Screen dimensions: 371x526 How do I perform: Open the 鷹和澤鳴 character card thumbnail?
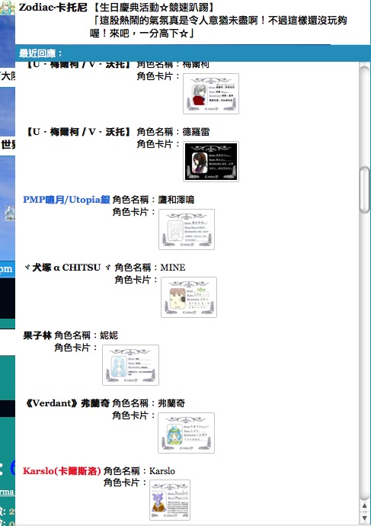click(187, 229)
